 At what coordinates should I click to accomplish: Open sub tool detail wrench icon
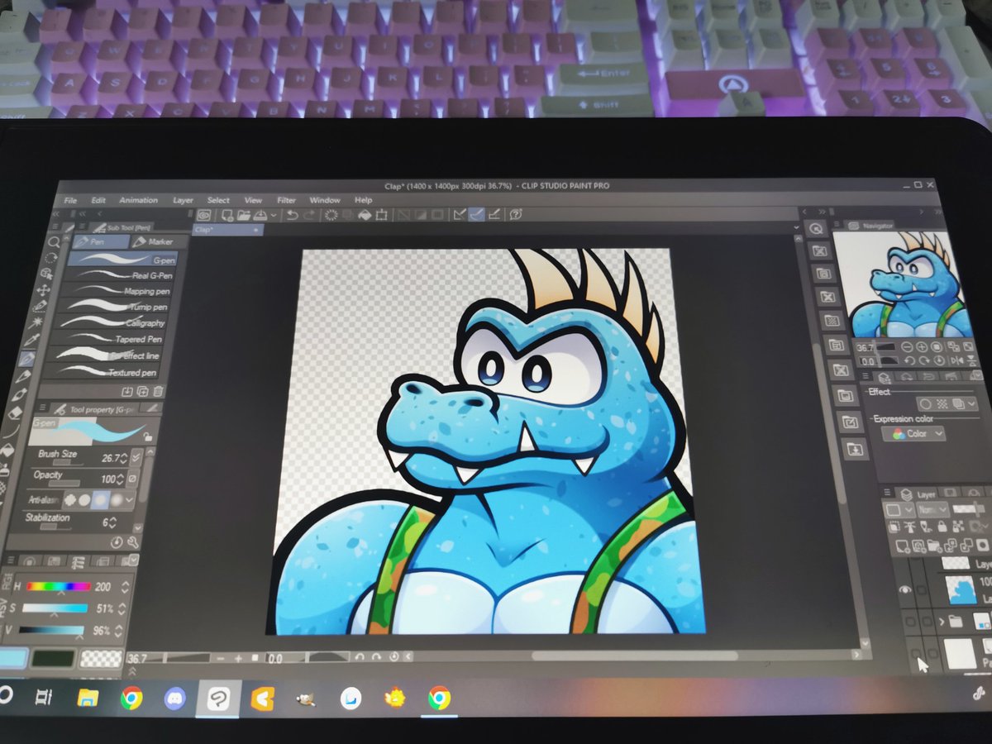coord(132,542)
